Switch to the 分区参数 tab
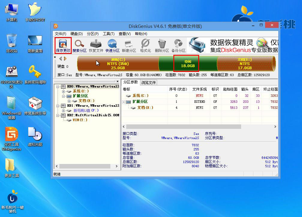Viewport: 302px width, 217px height. click(130, 82)
